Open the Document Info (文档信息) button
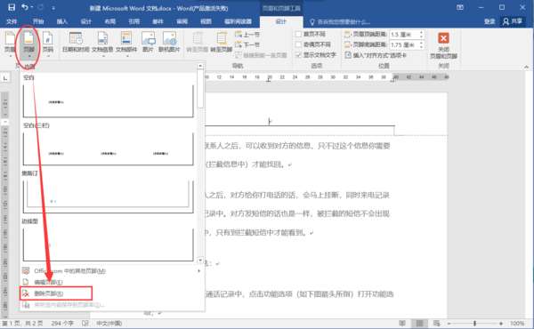534x329 pixels. coord(102,44)
